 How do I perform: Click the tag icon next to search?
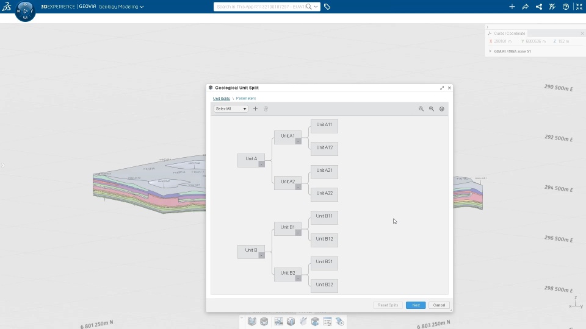[327, 7]
